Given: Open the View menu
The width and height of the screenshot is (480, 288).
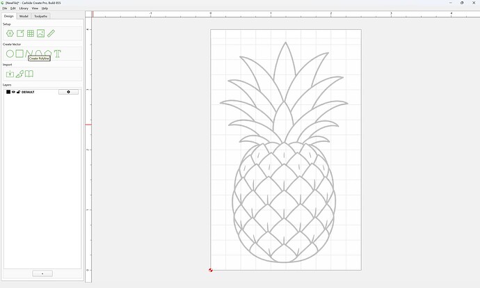Looking at the screenshot, I should click(x=35, y=8).
